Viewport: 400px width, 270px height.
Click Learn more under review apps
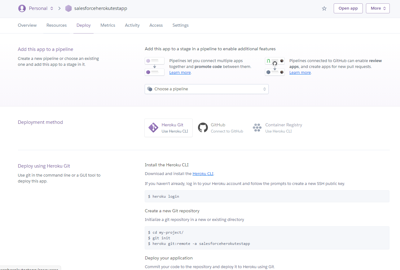[x=300, y=73]
